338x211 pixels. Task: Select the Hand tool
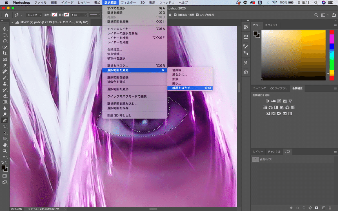click(x=5, y=145)
